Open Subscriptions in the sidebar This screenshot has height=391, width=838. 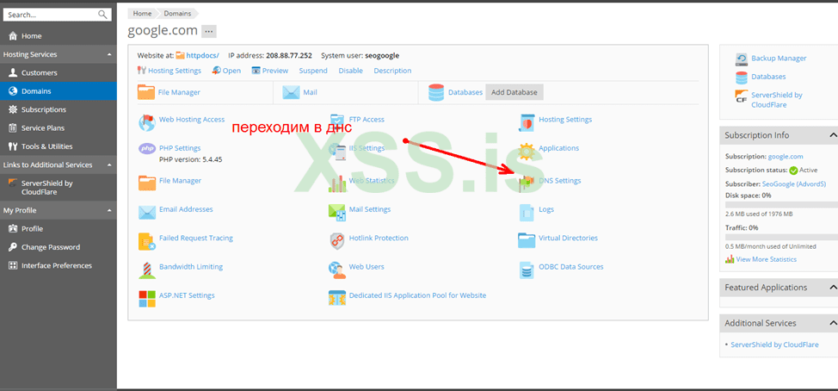[59, 109]
